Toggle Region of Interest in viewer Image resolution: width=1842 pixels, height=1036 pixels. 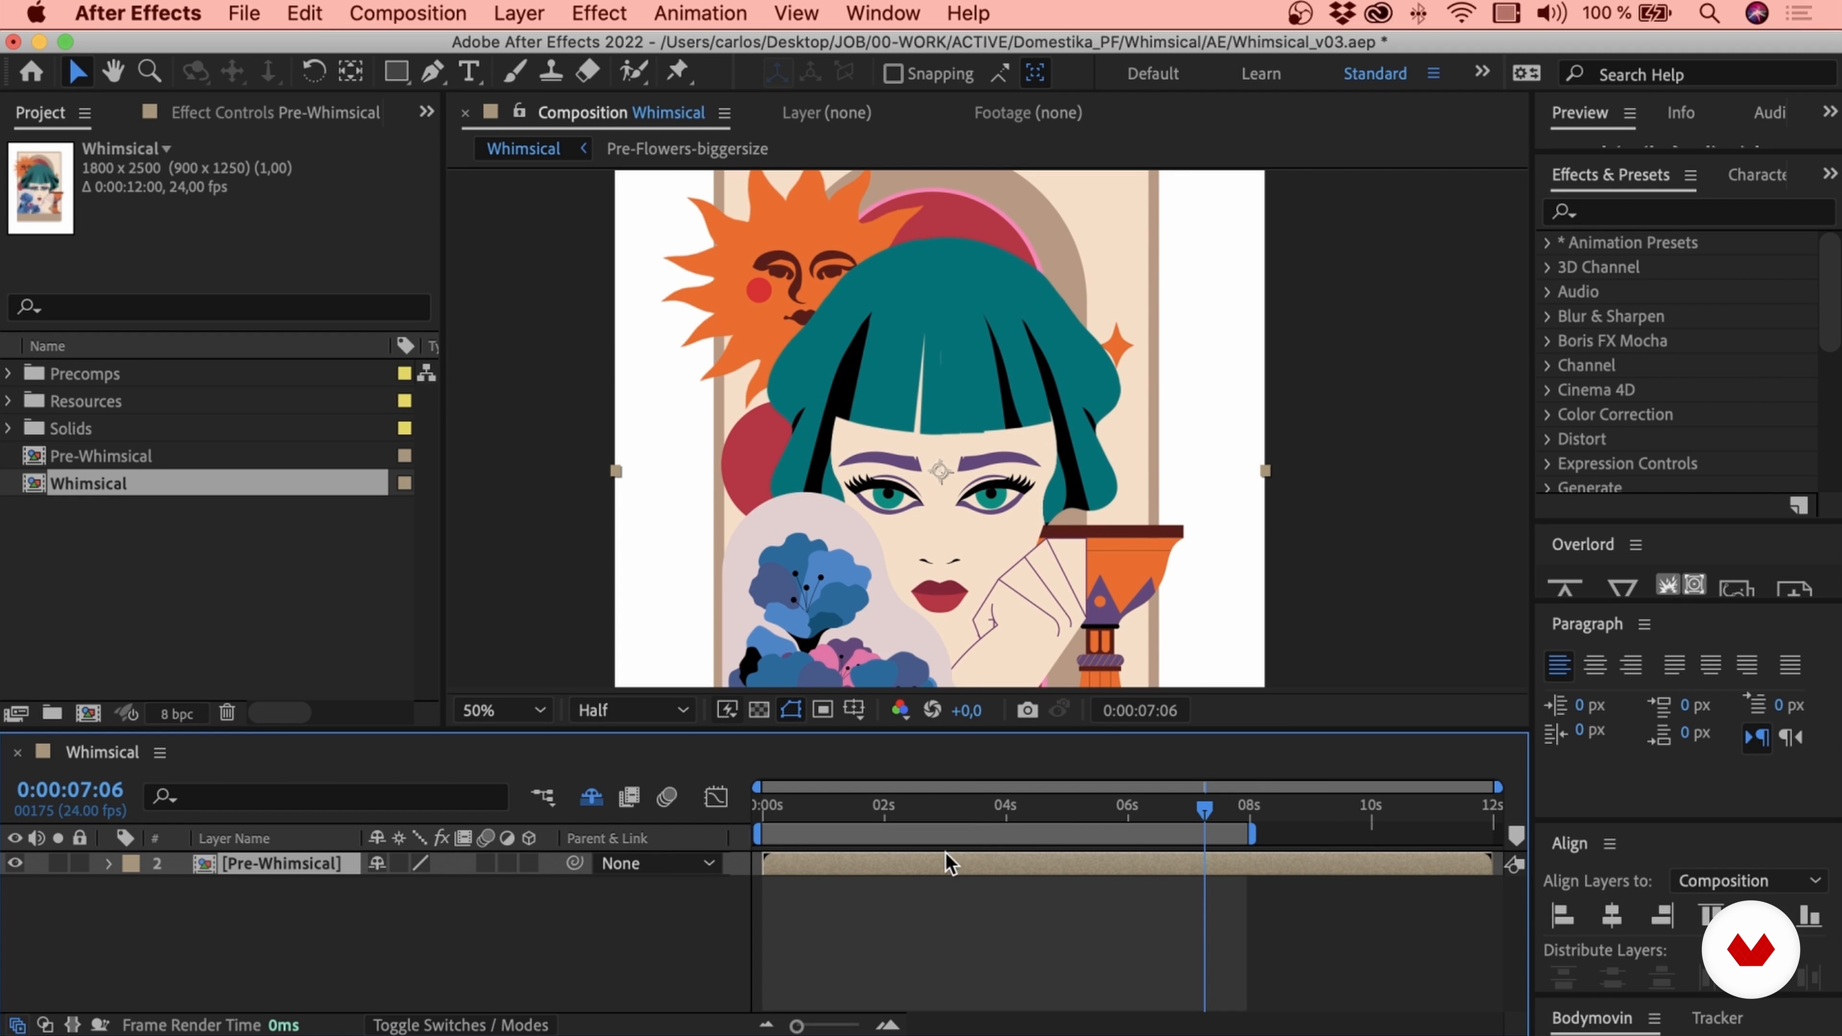(822, 710)
